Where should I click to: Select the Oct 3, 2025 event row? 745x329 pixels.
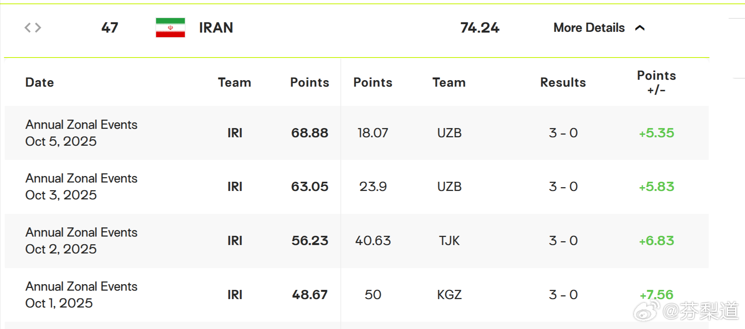click(x=81, y=187)
